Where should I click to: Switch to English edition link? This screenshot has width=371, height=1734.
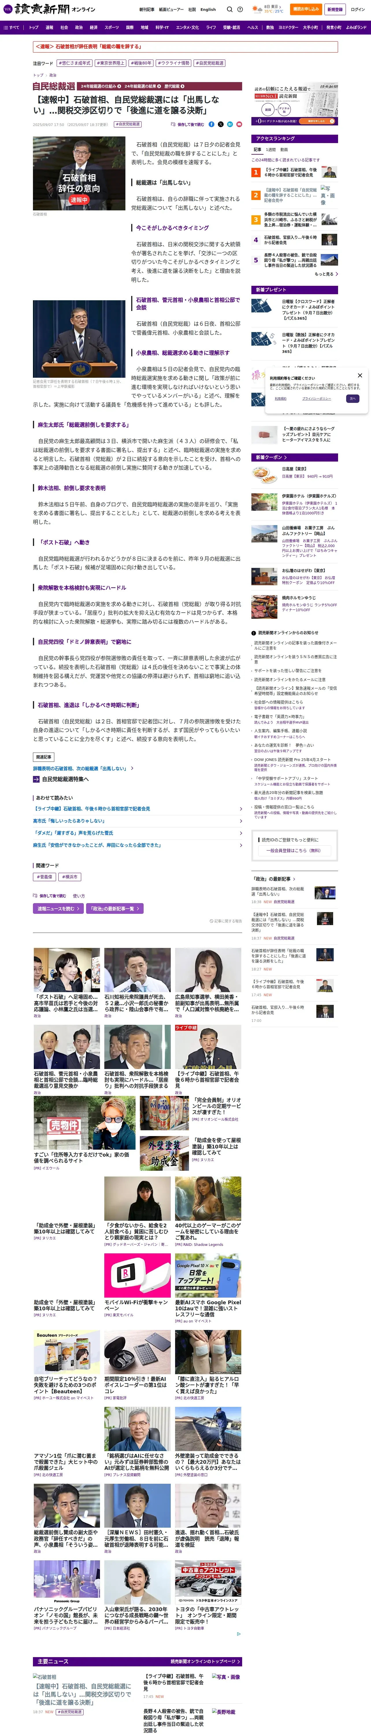pos(208,10)
